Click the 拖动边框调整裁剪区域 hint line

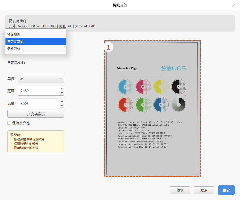[x=29, y=139]
